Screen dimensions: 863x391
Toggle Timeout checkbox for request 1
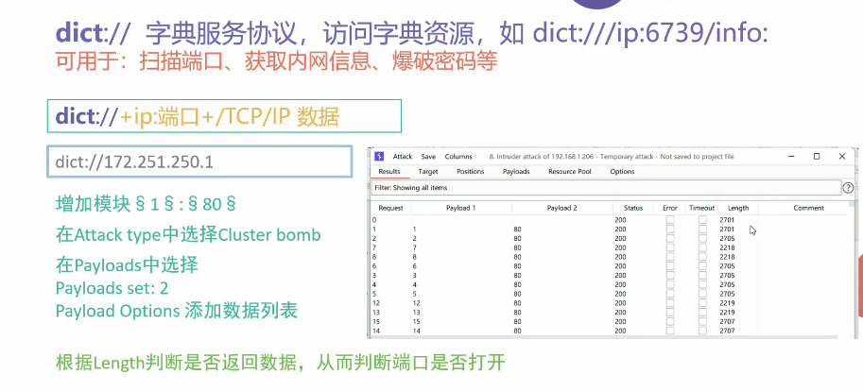point(702,229)
